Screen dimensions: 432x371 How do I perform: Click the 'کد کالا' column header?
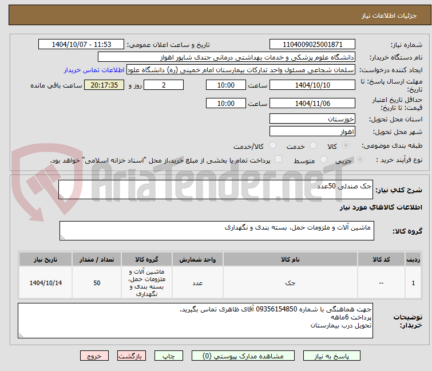[381, 259]
